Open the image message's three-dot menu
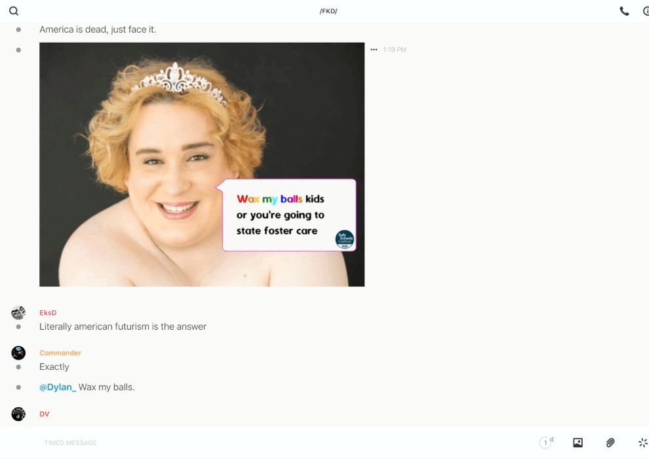 click(374, 50)
